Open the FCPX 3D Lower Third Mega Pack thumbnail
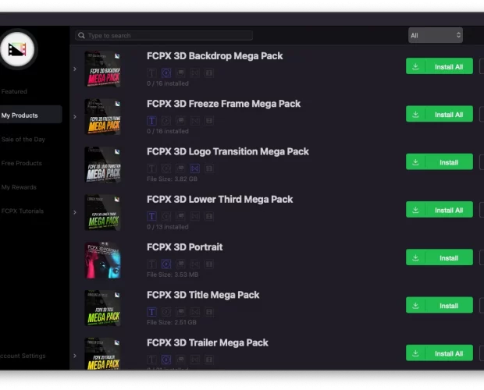The width and height of the screenshot is (484, 390). [103, 212]
